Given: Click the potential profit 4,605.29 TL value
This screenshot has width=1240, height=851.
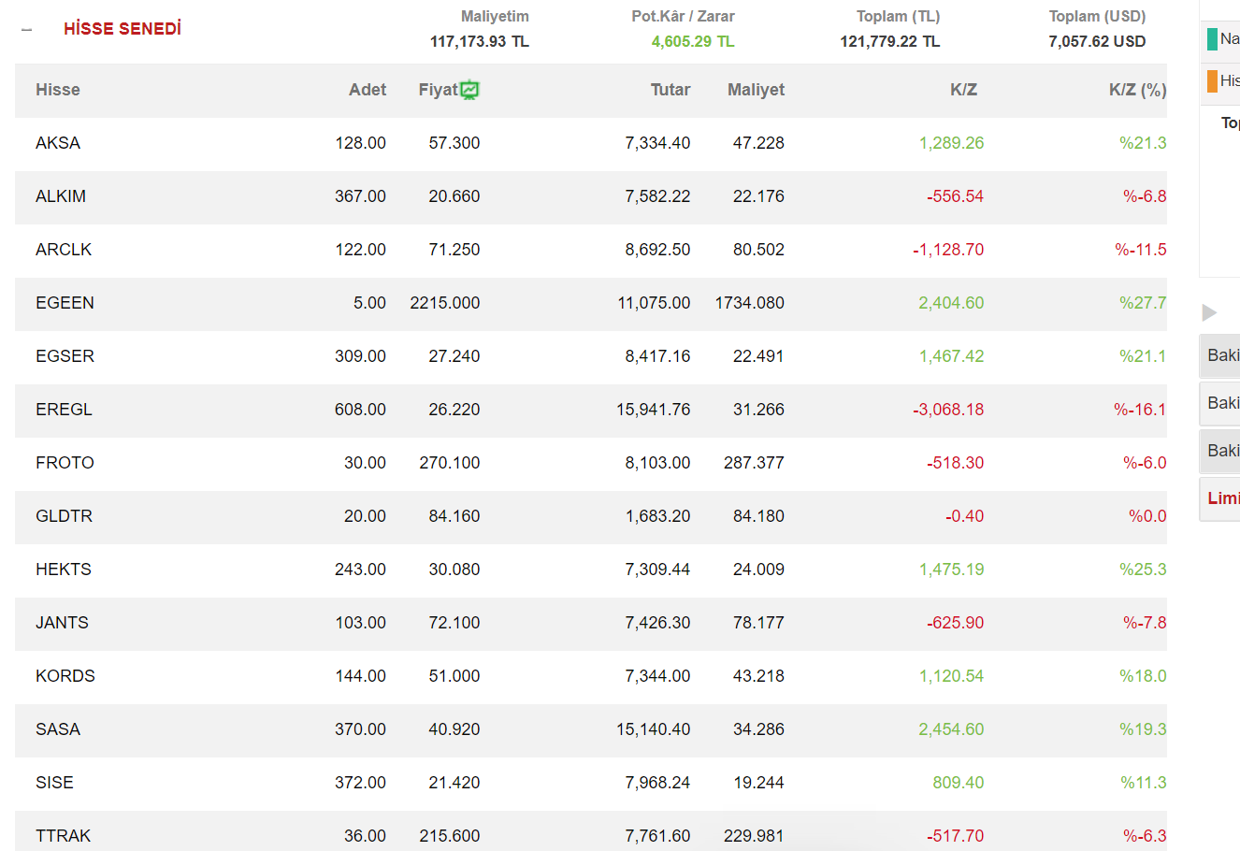Looking at the screenshot, I should tap(693, 42).
